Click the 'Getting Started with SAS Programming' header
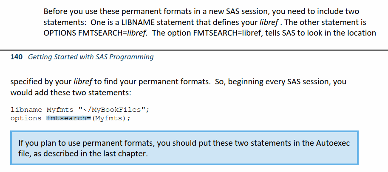Screen dimensions: 388x172 [91, 57]
